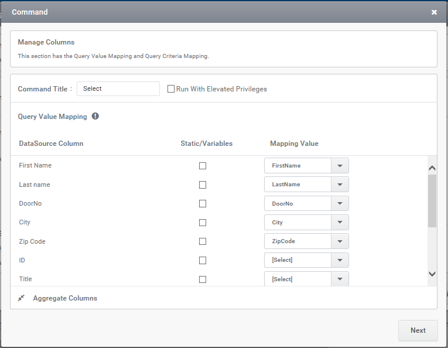Close the Command dialog with X
Image resolution: width=448 pixels, height=348 pixels.
pyautogui.click(x=434, y=12)
